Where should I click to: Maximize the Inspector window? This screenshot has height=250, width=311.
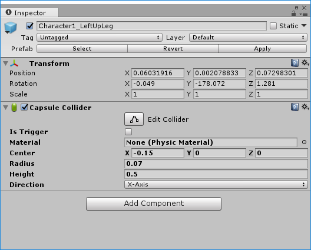click(x=296, y=8)
